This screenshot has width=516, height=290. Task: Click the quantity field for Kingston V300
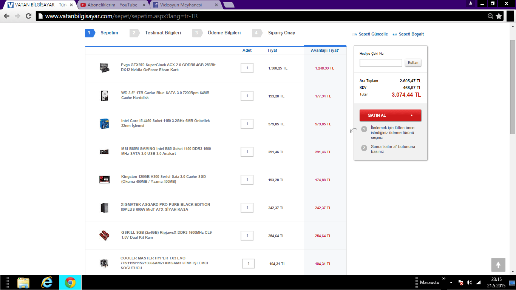[247, 180]
